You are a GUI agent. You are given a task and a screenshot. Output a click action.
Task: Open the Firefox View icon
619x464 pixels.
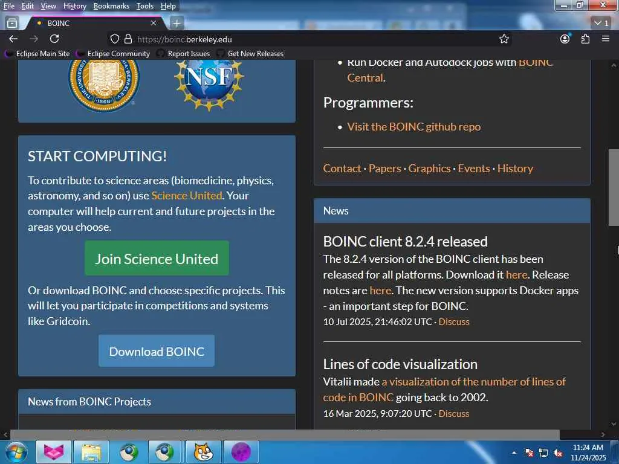[12, 24]
